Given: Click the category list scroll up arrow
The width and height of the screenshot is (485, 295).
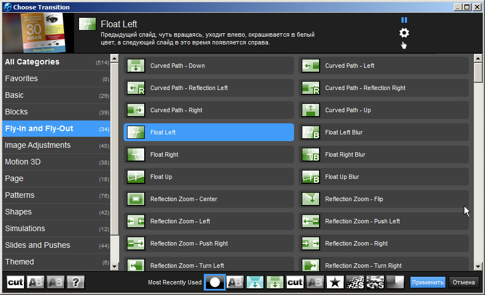Looking at the screenshot, I should pos(115,58).
